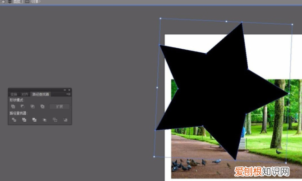302x181 pixels.
Task: Switch to the 变换 tab
Action: [x=14, y=94]
